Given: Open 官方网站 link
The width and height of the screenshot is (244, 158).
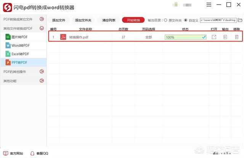Looking at the screenshot, I should pyautogui.click(x=16, y=153).
